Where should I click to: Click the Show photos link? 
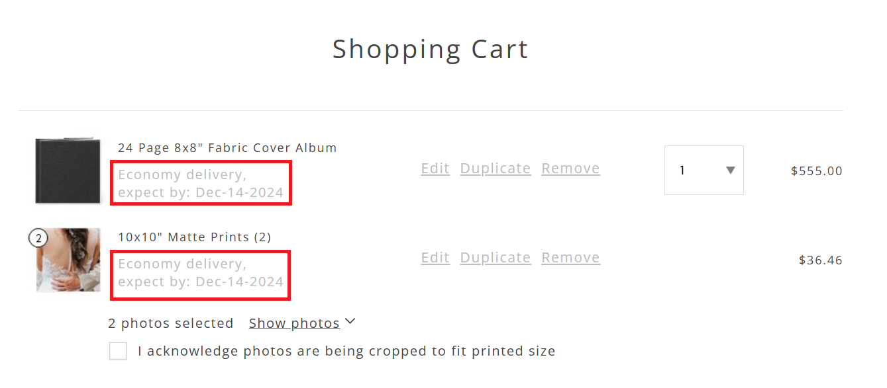(294, 323)
